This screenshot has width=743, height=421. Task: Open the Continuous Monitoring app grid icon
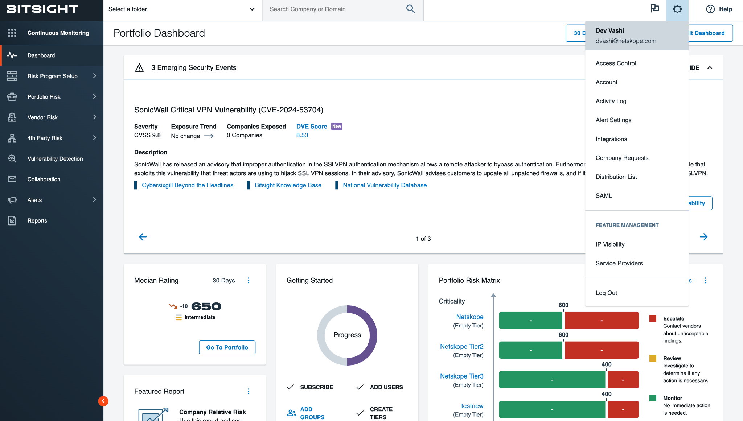pos(12,33)
